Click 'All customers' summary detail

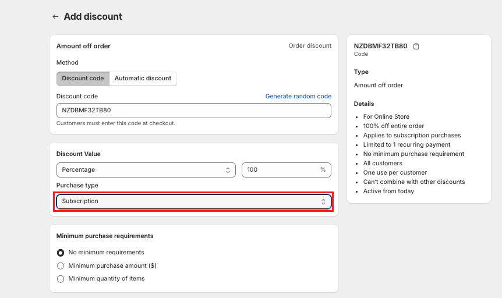tap(383, 163)
